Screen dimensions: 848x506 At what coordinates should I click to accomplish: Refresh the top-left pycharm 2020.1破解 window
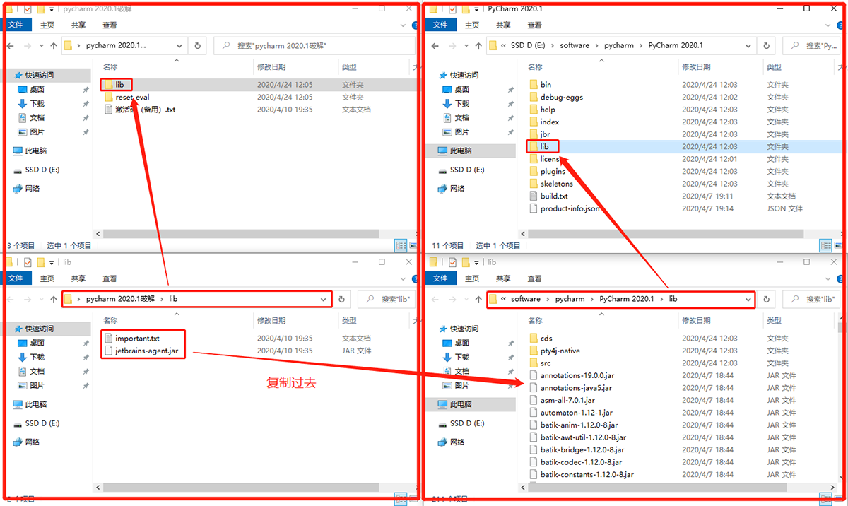(x=198, y=45)
